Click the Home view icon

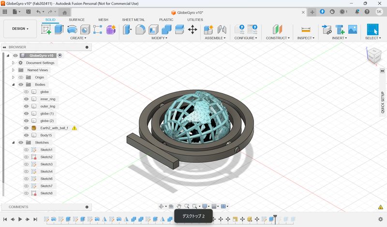coord(65,13)
